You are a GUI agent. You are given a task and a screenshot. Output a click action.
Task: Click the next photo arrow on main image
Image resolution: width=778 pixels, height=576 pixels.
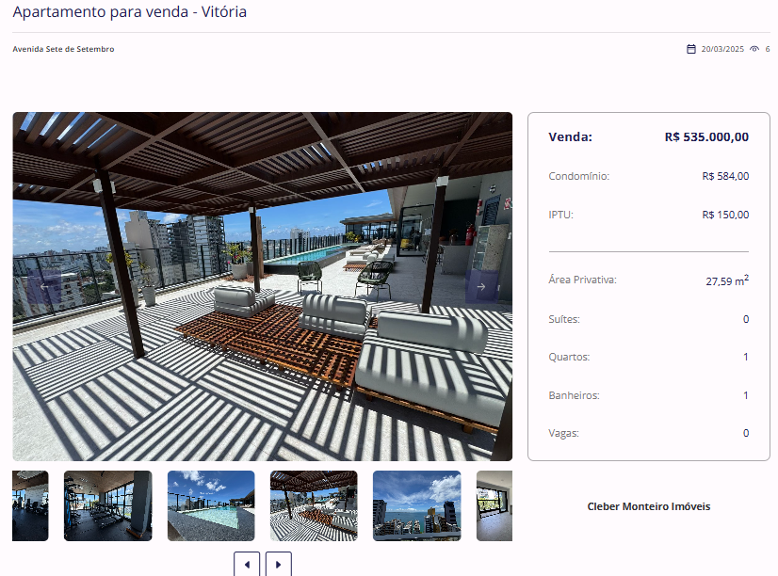[x=481, y=286]
